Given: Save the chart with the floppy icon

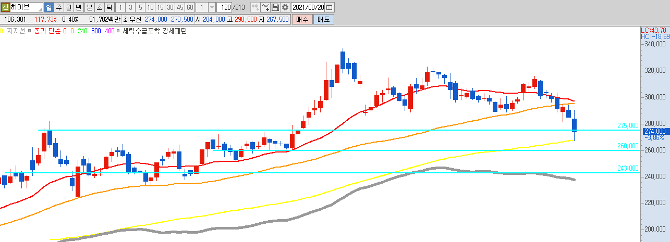Looking at the screenshot, I should (275, 7).
